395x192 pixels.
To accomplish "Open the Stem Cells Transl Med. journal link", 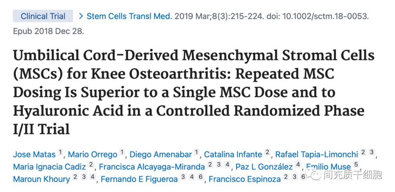I will (x=129, y=16).
